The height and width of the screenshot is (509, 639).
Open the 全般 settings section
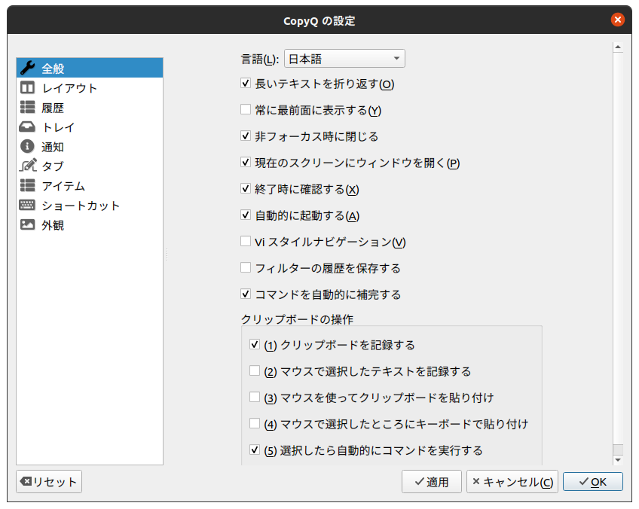(90, 68)
